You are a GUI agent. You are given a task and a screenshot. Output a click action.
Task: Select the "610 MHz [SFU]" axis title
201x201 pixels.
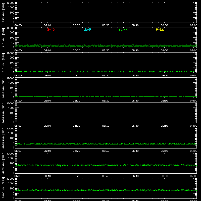(x=3, y=63)
